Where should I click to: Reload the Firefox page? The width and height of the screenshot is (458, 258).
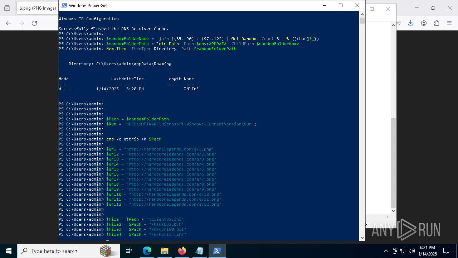(x=34, y=23)
